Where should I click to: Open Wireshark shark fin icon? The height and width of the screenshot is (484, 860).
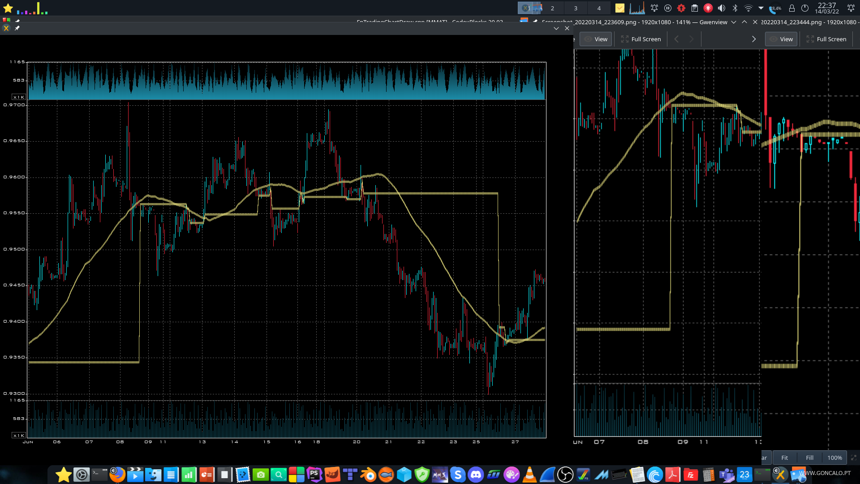click(x=547, y=474)
